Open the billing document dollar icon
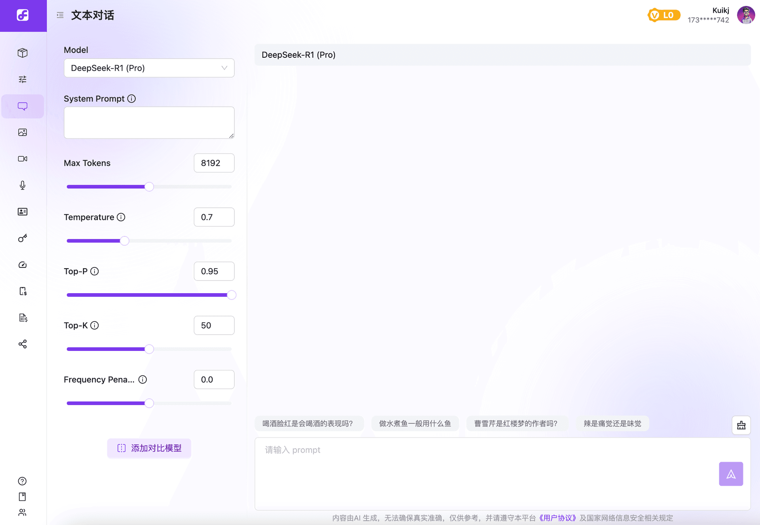Image resolution: width=760 pixels, height=525 pixels. (x=23, y=291)
